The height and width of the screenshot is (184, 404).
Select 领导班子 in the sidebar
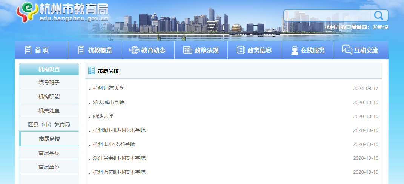coord(49,83)
